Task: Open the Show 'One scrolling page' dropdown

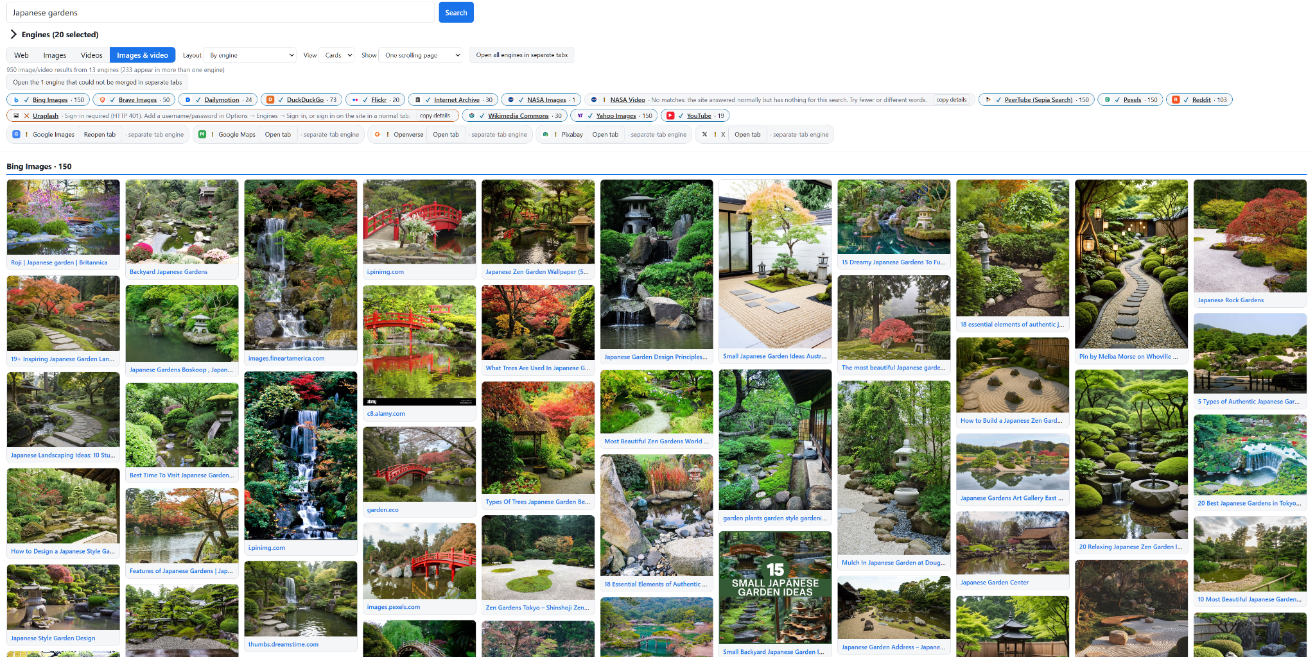Action: [x=421, y=55]
